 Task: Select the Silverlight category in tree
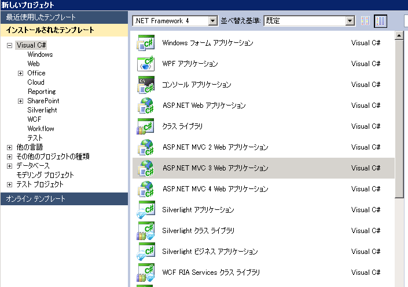coord(42,110)
